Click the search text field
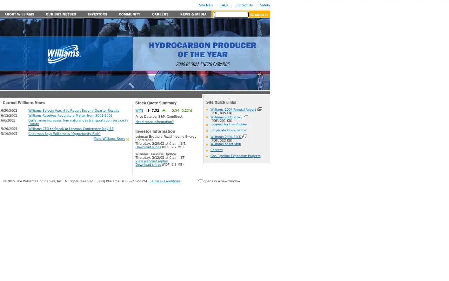The width and height of the screenshot is (449, 281). (x=231, y=14)
